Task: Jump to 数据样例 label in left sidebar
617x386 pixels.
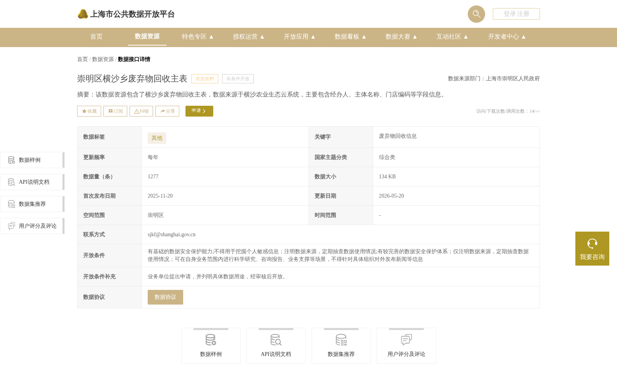Action: tap(30, 160)
